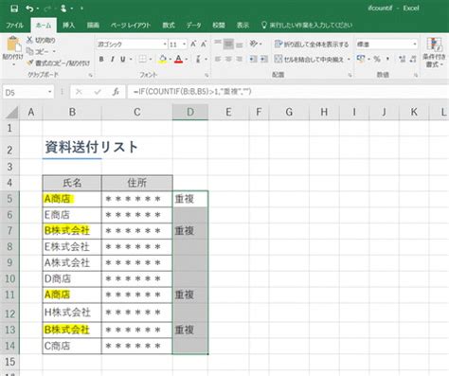Click the phonetic guide icon

[x=199, y=59]
